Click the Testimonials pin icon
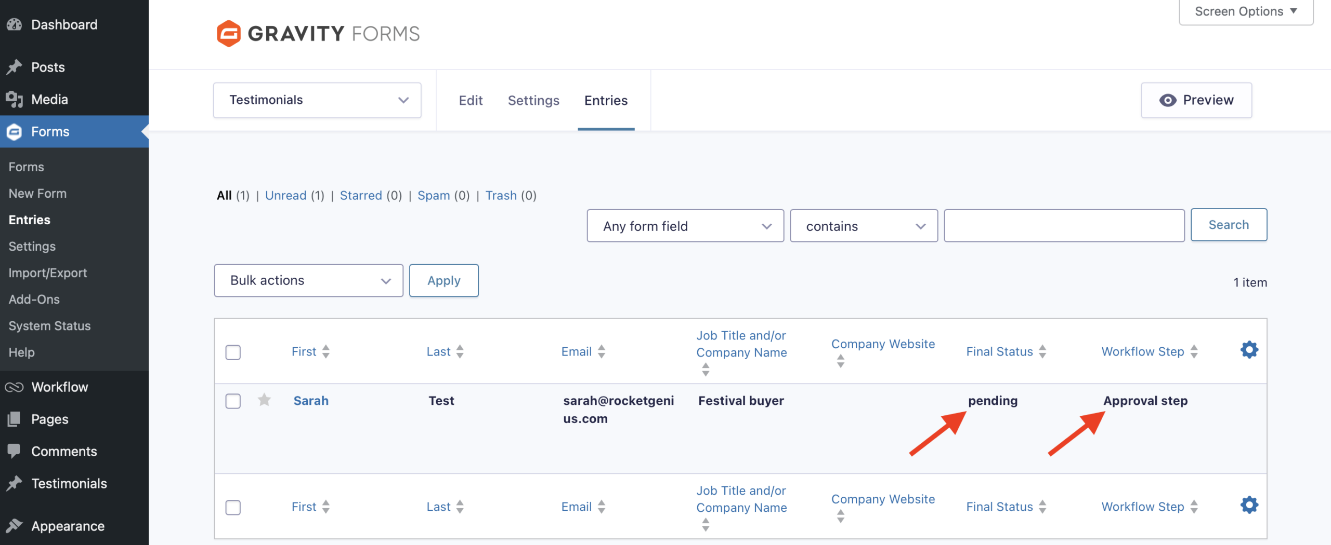 click(14, 483)
